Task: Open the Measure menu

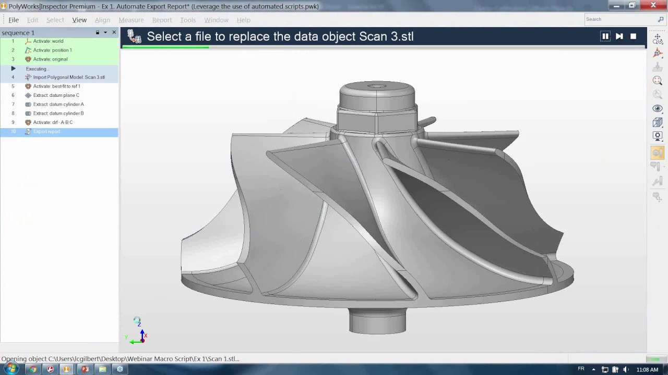Action: (x=131, y=20)
